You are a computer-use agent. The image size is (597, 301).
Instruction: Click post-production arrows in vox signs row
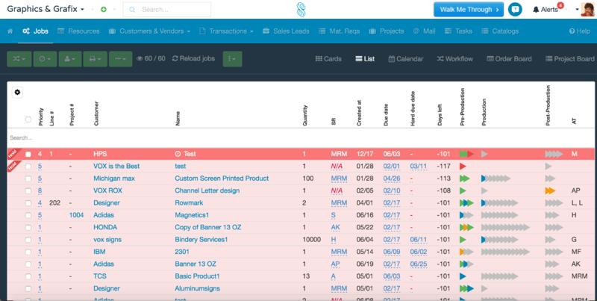point(550,240)
